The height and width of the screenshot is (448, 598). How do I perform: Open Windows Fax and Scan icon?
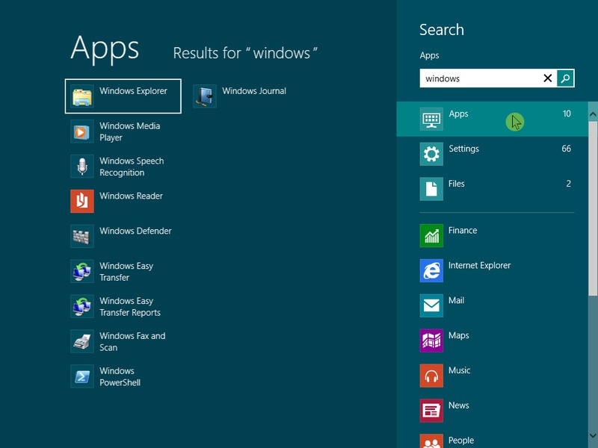tap(82, 341)
